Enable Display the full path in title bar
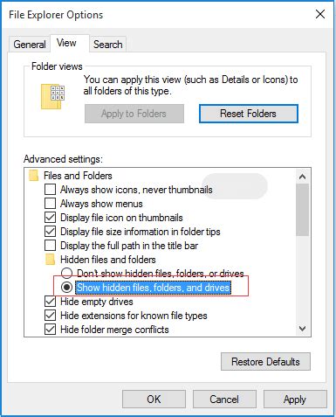The height and width of the screenshot is (417, 336). click(50, 246)
